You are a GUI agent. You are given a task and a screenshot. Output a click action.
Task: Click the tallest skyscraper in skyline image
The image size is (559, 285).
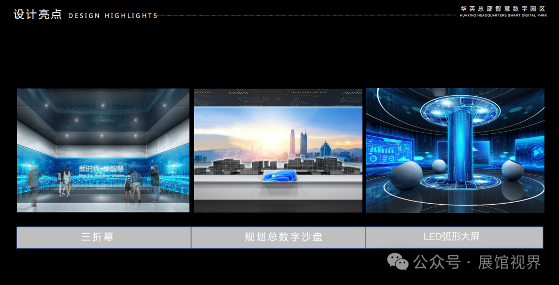292,140
